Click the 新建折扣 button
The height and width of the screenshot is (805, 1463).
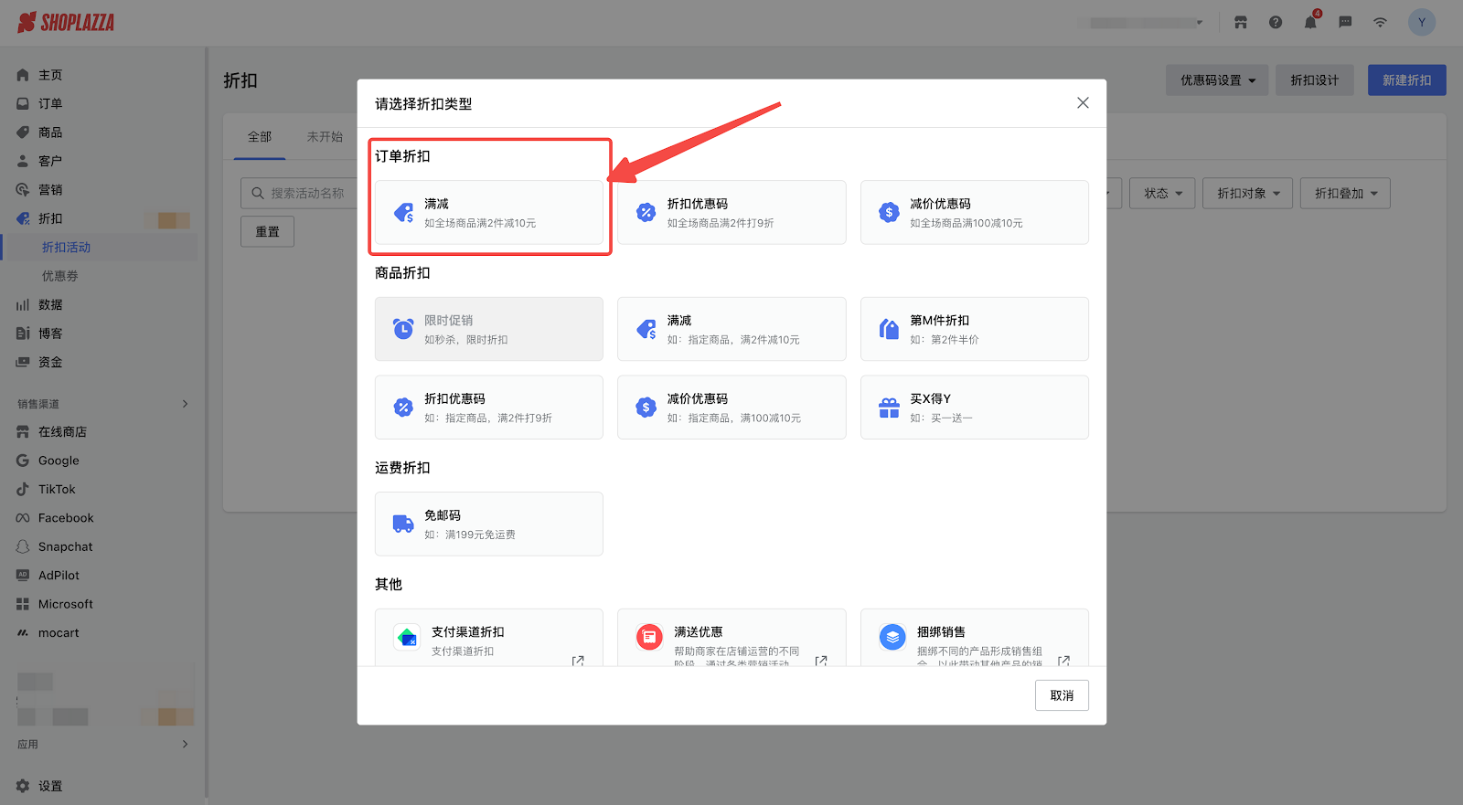[1406, 80]
